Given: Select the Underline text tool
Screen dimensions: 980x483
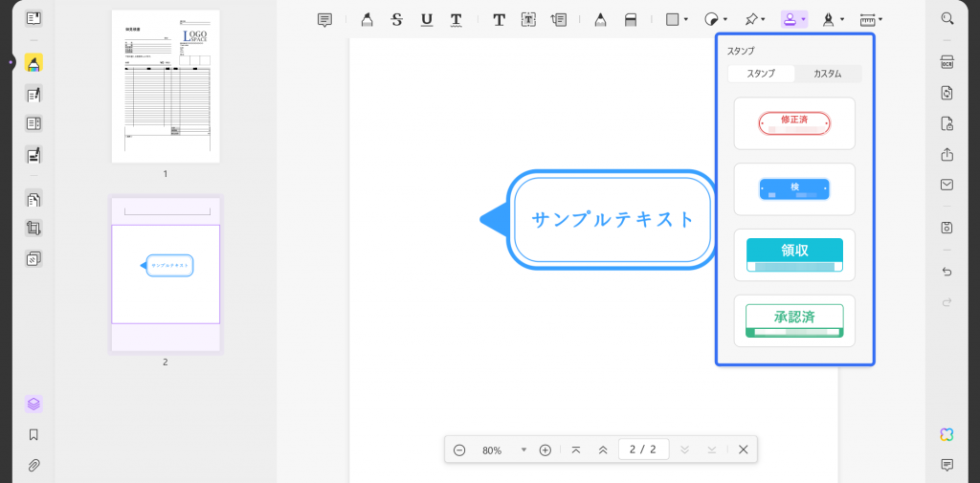Looking at the screenshot, I should click(427, 20).
